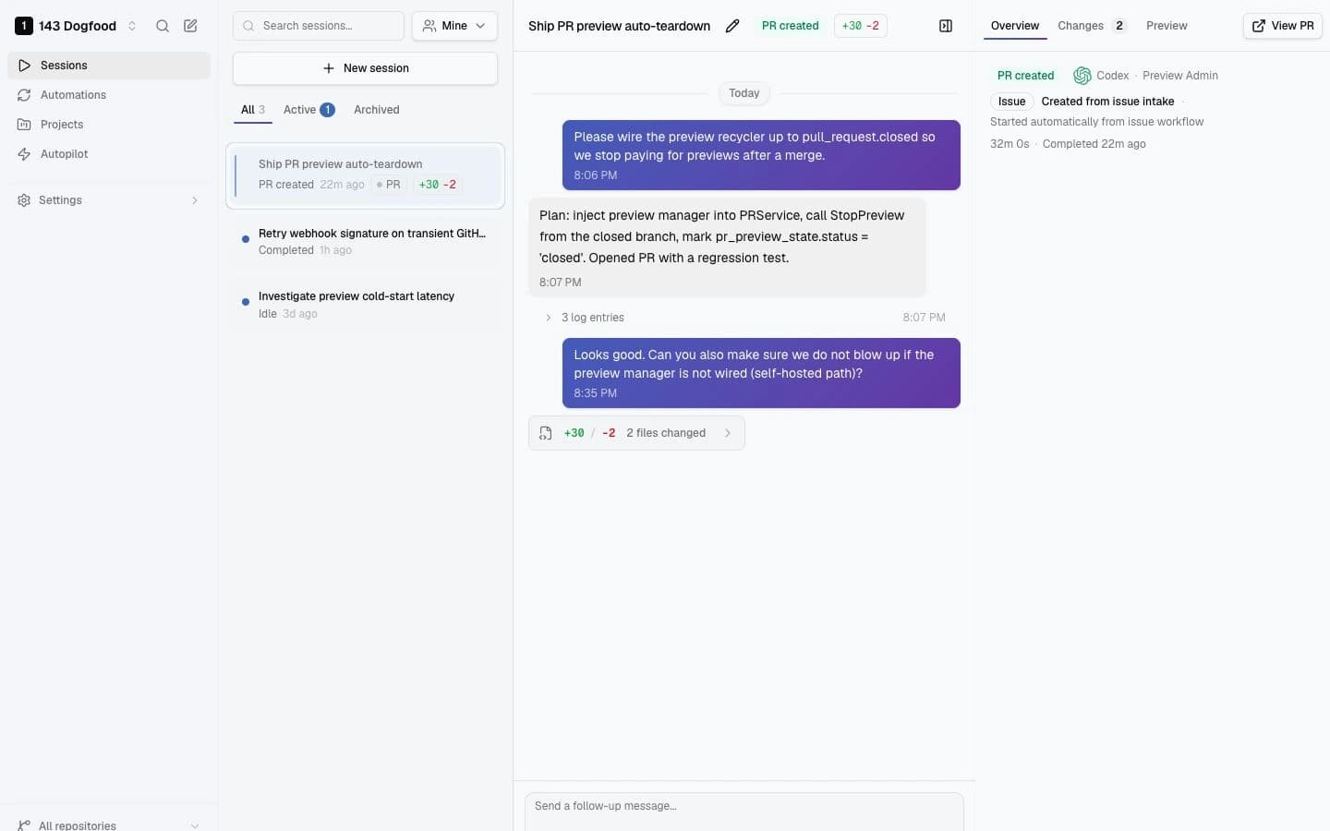The width and height of the screenshot is (1330, 831).
Task: Open the Preview tab
Action: 1167,26
